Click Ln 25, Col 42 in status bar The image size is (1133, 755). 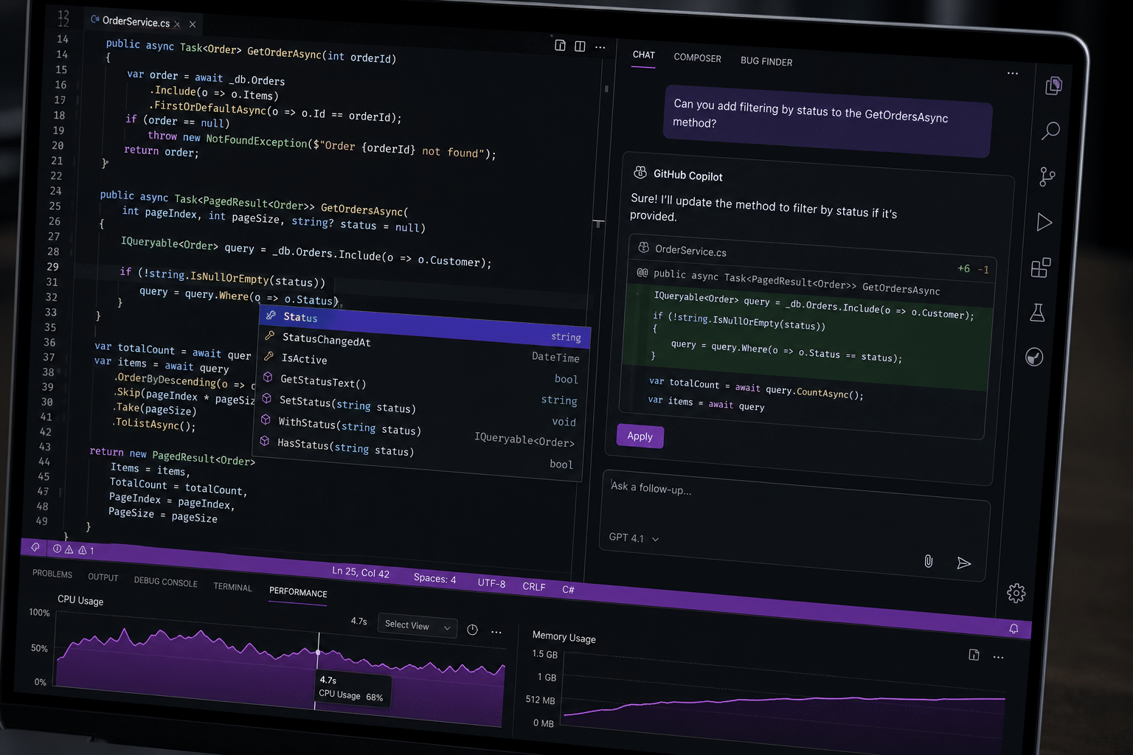click(x=361, y=572)
